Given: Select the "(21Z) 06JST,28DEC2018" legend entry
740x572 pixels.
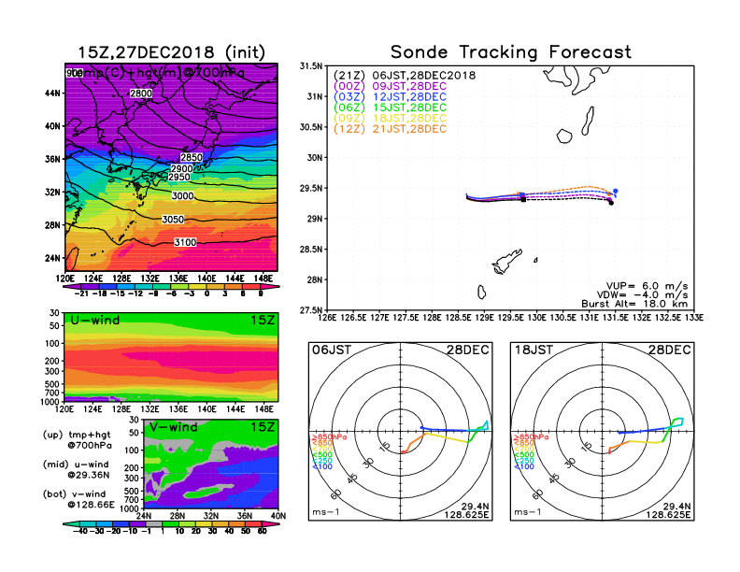Looking at the screenshot, I should pos(405,76).
